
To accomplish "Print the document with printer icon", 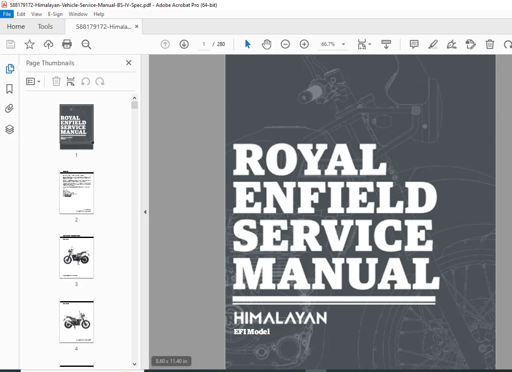I will tap(67, 44).
